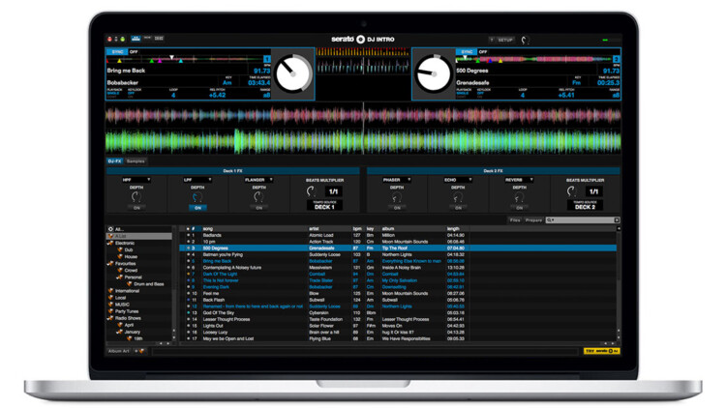Click the Echo depth knob
Image resolution: width=726 pixels, height=408 pixels.
click(458, 197)
